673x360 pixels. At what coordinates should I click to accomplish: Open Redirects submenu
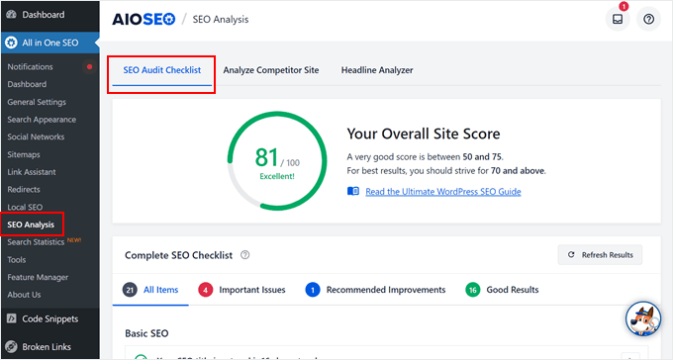(23, 189)
